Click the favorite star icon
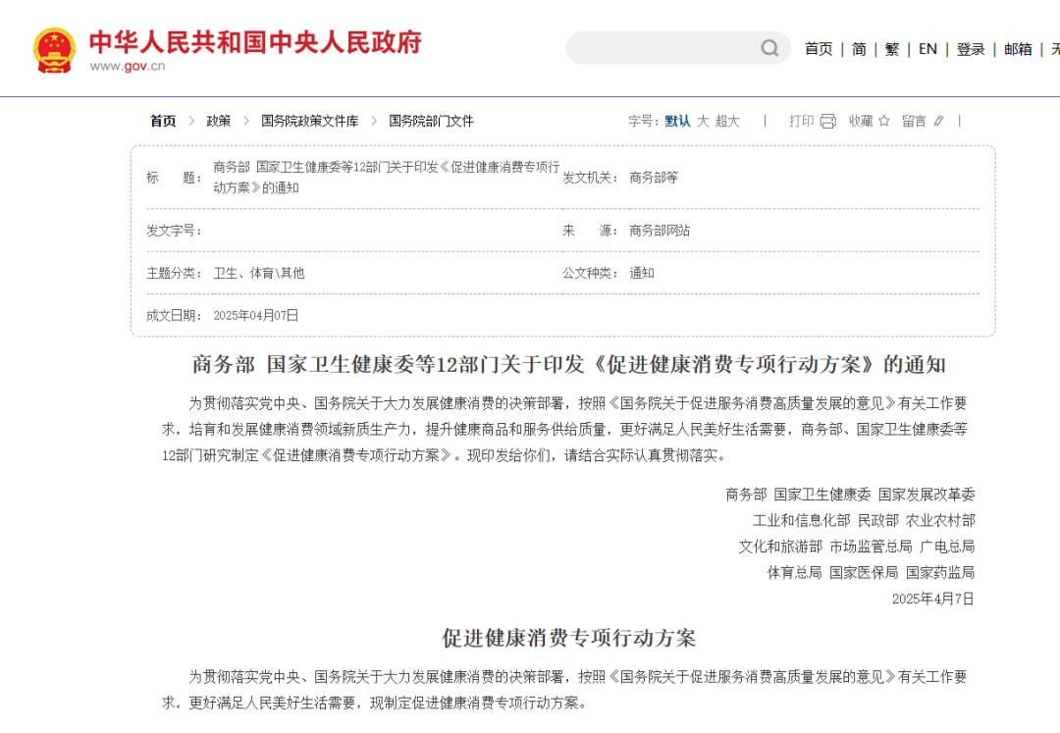Screen dimensions: 1060x733 tap(883, 121)
